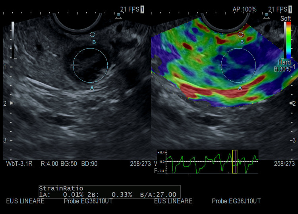Click ROI circle A on the B-mode image
The height and width of the screenshot is (214, 298).
coord(90,65)
